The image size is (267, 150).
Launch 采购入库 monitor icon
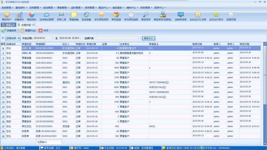click(x=61, y=14)
